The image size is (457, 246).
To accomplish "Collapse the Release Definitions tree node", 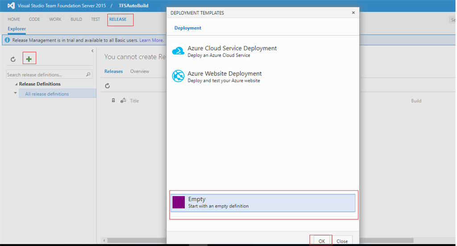I will [17, 84].
